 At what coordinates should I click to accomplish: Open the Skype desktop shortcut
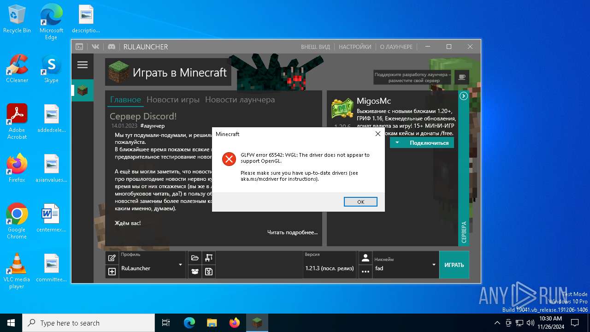[x=51, y=69]
